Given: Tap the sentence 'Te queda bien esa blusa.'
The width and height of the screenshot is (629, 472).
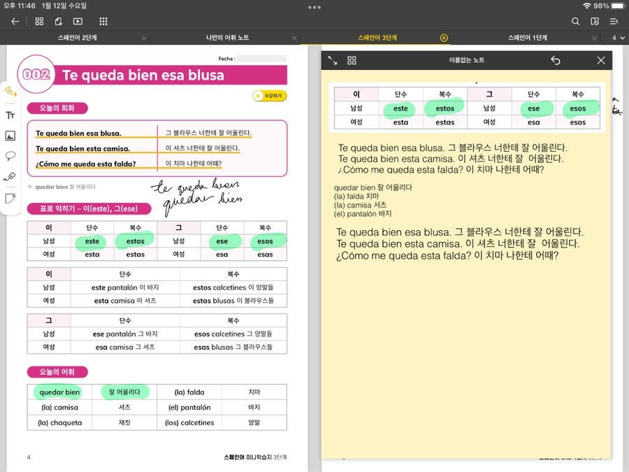Looking at the screenshot, I should (78, 134).
